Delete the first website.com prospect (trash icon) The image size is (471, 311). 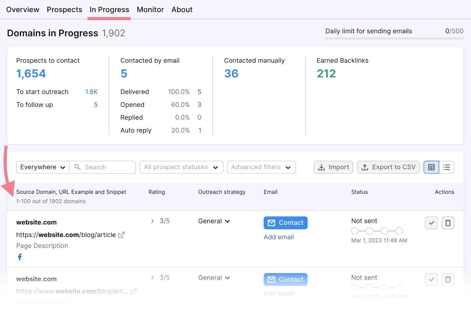click(448, 223)
